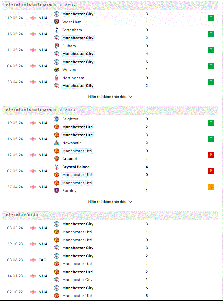223x301 pixels.
Task: Click England flag beside 02.10.22 match
Action: (x=33, y=292)
